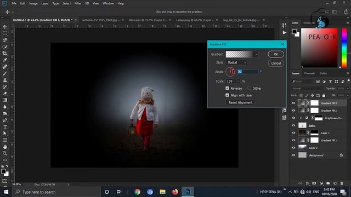Open the Layers panel flyout menu

[x=348, y=73]
